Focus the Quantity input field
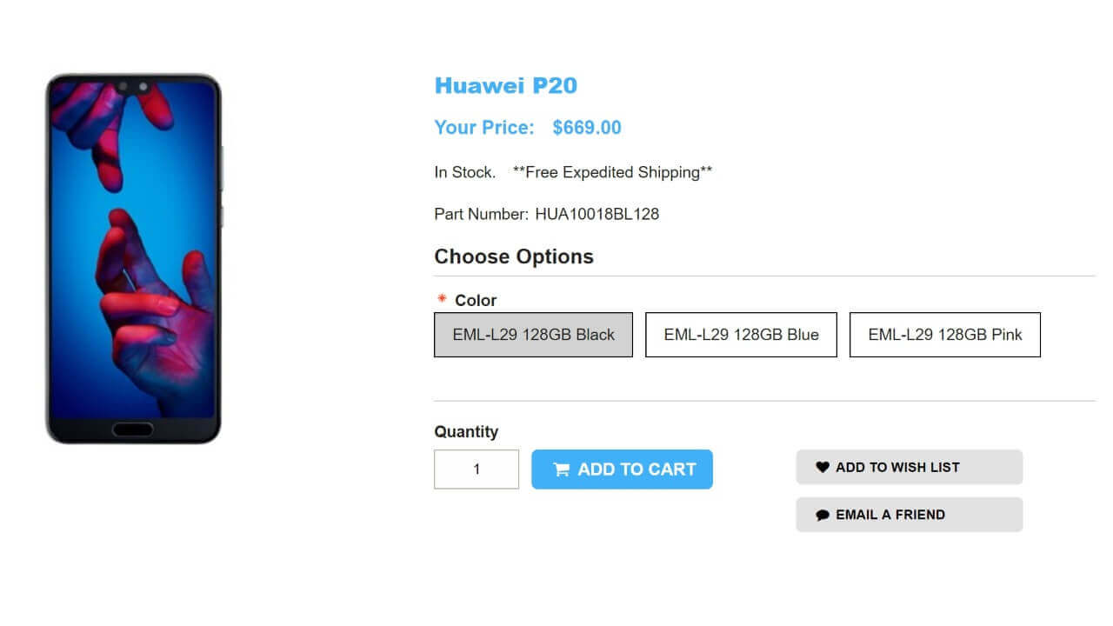Image resolution: width=1113 pixels, height=626 pixels. 477,469
